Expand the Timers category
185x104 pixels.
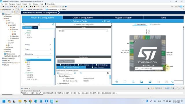[x=38, y=49]
